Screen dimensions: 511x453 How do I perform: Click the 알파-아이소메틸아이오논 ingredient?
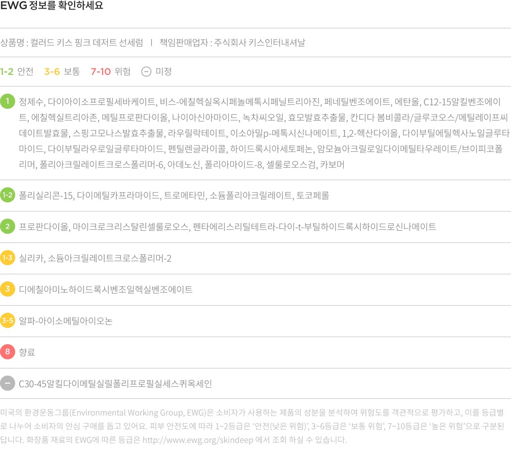tap(66, 321)
